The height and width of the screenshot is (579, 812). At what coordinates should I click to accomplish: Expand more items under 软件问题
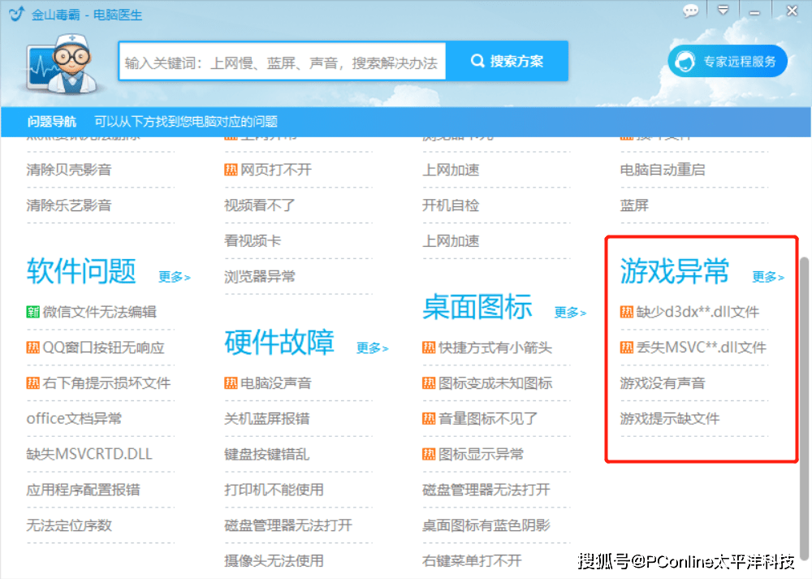pos(174,277)
